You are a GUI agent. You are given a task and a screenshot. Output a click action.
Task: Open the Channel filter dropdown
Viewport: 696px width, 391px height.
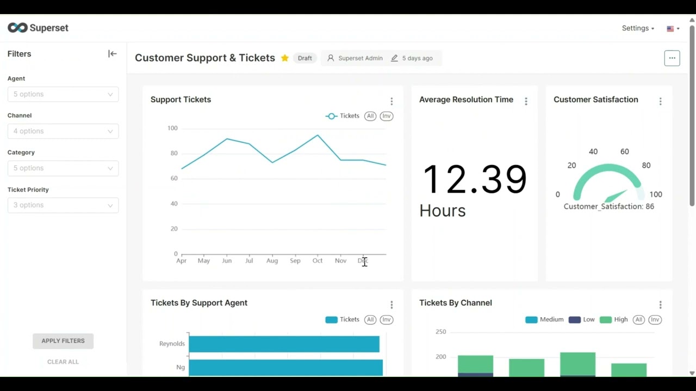(x=63, y=131)
